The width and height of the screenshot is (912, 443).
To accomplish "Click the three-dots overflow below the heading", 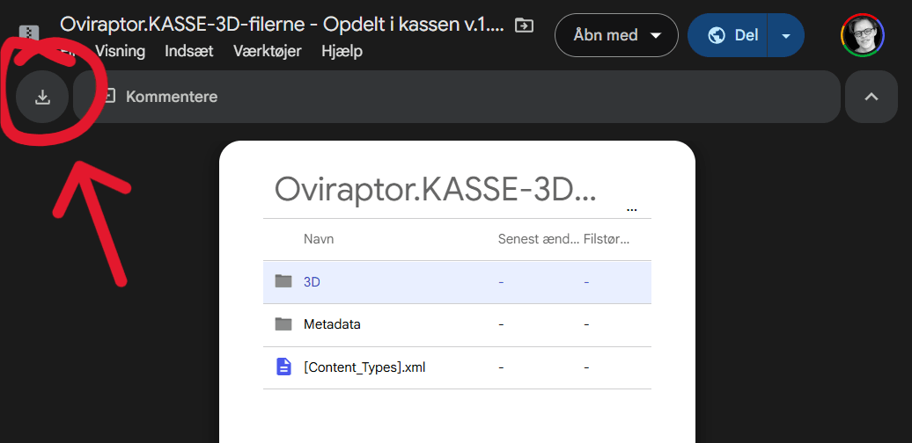I will (630, 211).
